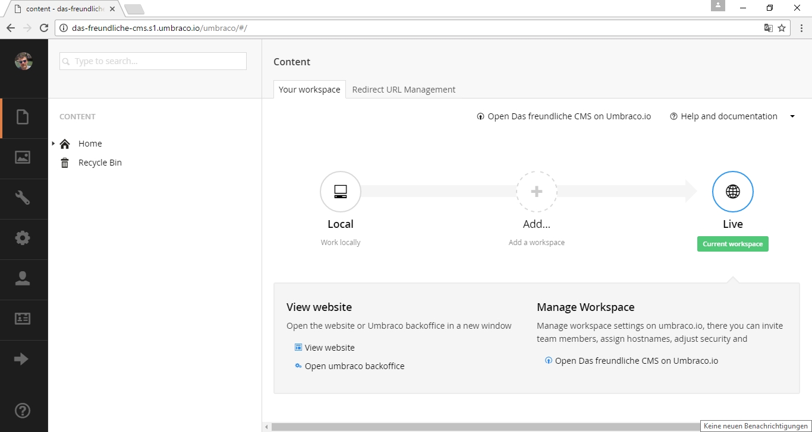Switch to Redirect URL Management tab

tap(404, 90)
